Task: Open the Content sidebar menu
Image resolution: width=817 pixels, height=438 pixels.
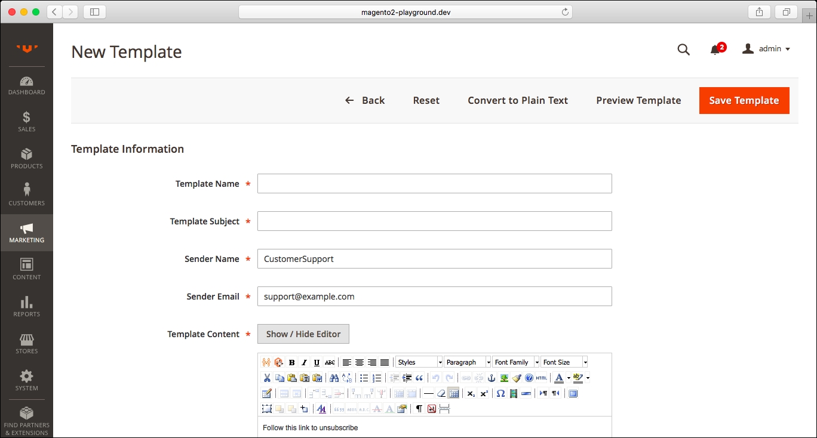Action: 26,270
